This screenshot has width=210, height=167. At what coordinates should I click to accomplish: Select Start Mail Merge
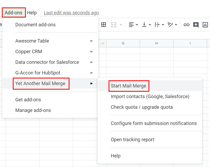(x=129, y=86)
